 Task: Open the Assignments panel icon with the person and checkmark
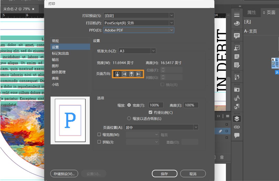[237, 48]
